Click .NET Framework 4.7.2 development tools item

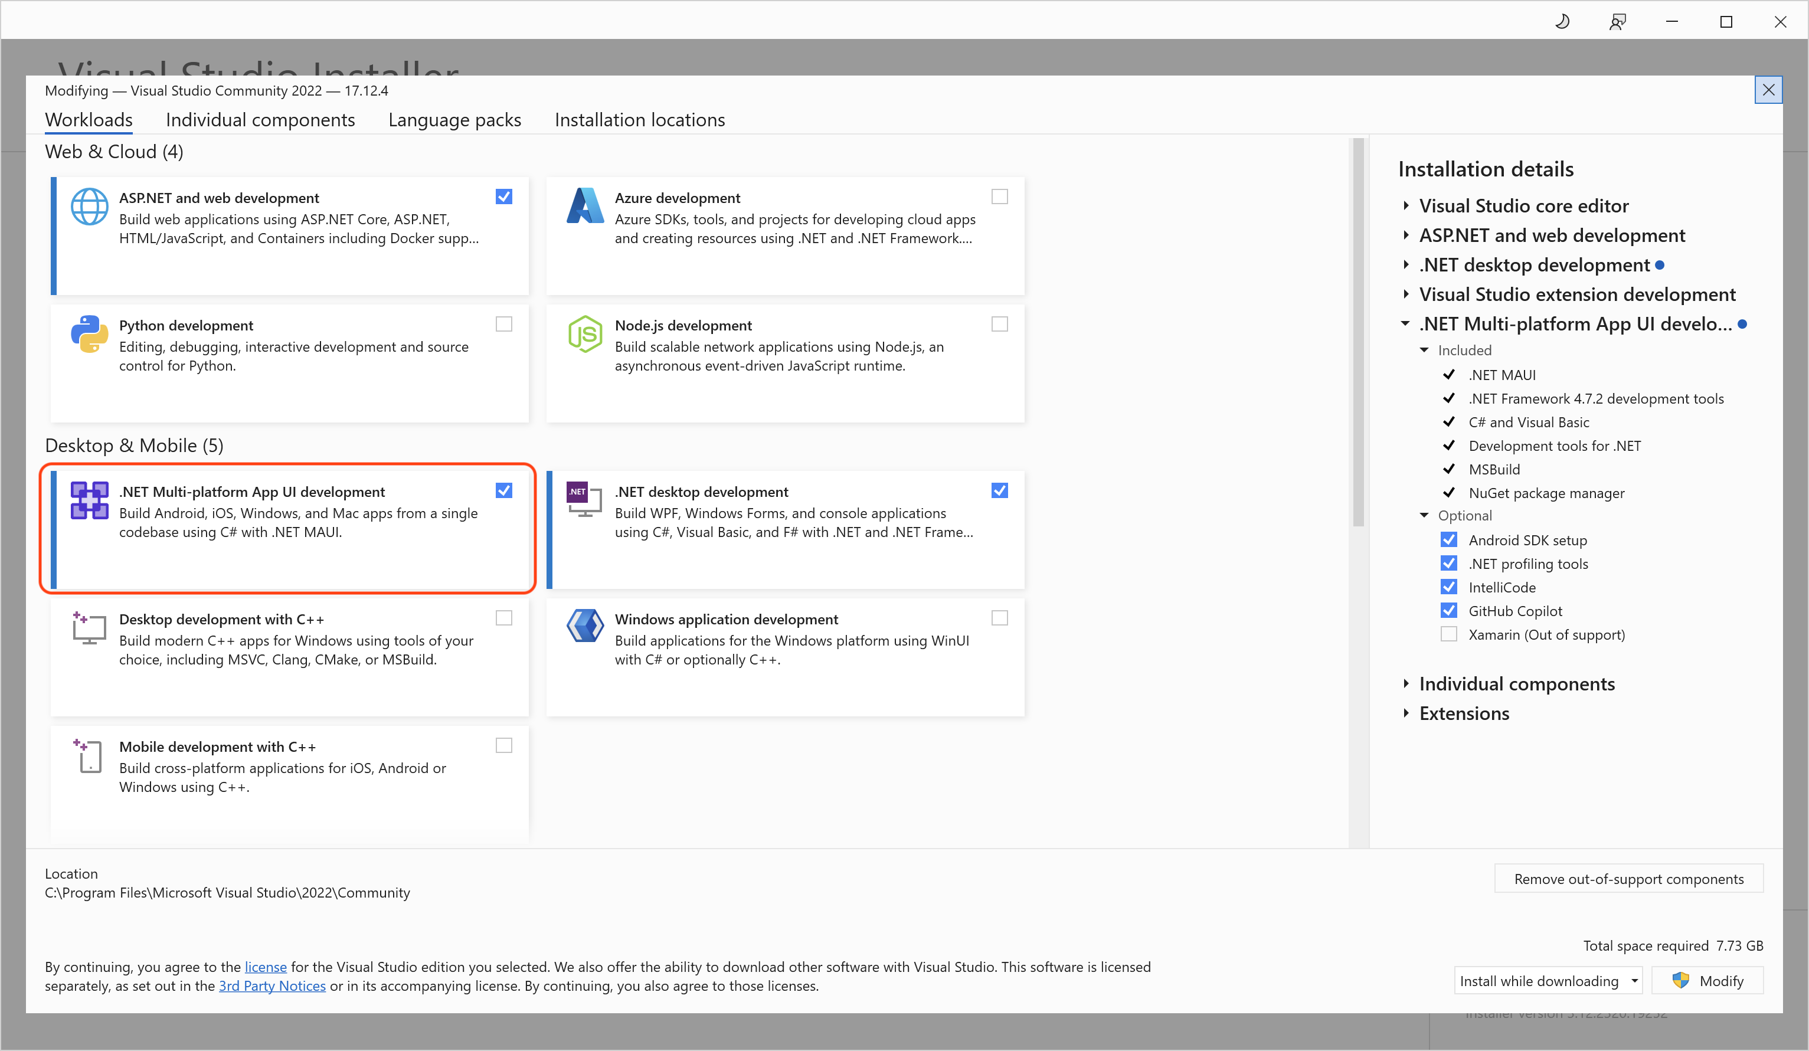coord(1596,398)
